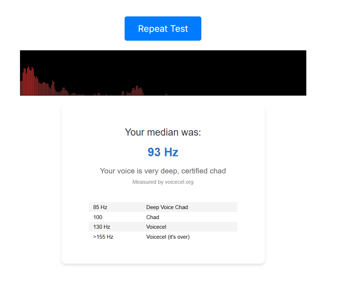Viewport: 352px width, 284px height.
Task: Select the 'Your median was:' heading
Action: click(x=163, y=132)
